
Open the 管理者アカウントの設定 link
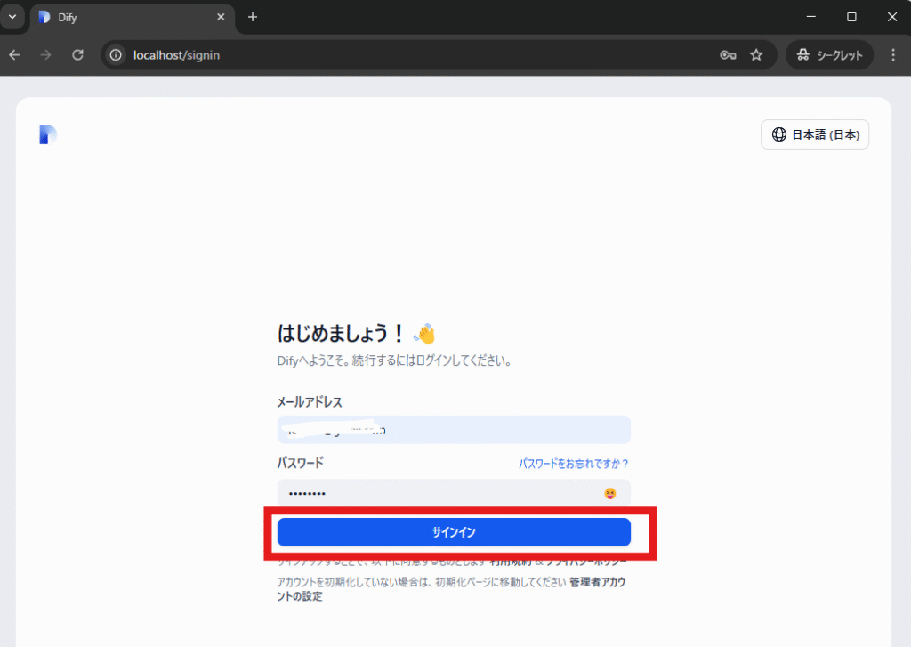(603, 583)
